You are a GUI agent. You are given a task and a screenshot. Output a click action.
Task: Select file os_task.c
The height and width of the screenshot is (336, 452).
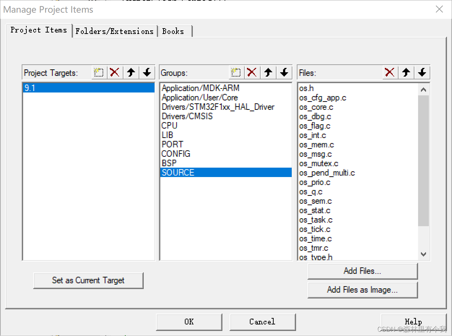(x=358, y=220)
